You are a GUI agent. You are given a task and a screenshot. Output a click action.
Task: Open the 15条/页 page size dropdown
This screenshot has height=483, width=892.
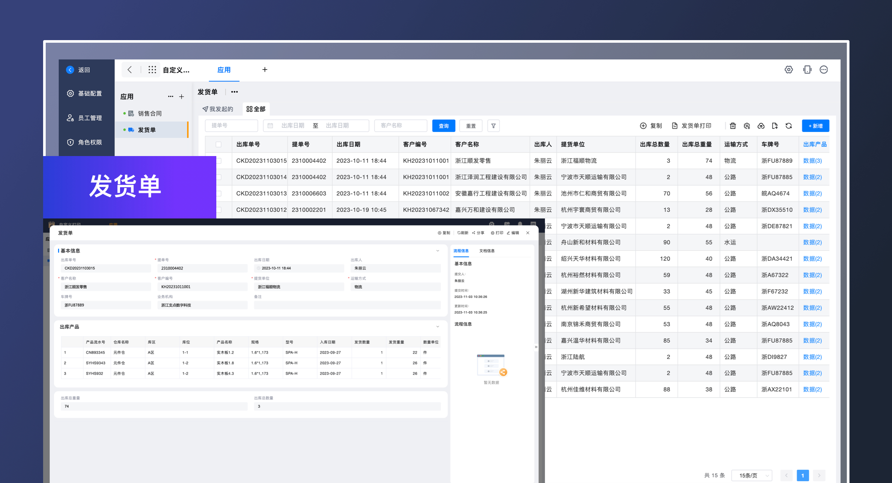tap(752, 475)
